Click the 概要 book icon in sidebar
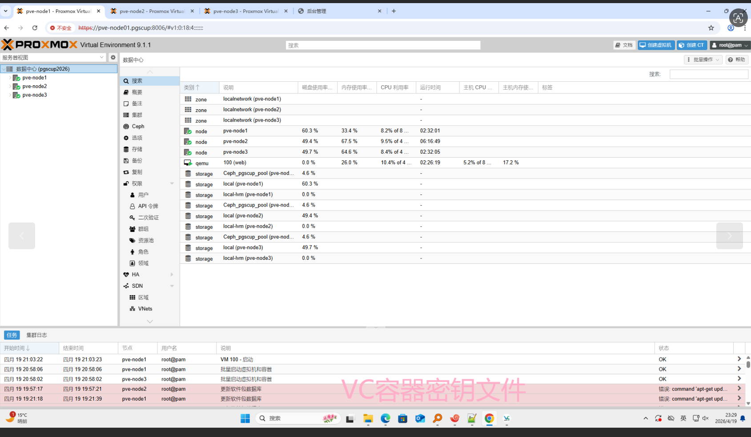751x437 pixels. (x=126, y=92)
